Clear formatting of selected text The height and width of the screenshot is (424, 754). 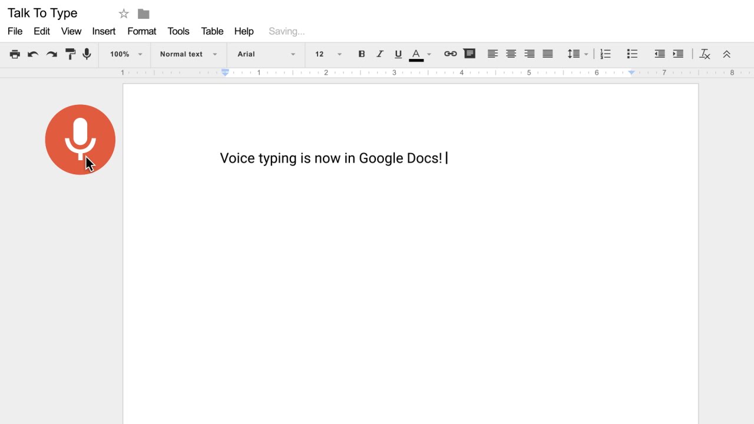(x=705, y=54)
